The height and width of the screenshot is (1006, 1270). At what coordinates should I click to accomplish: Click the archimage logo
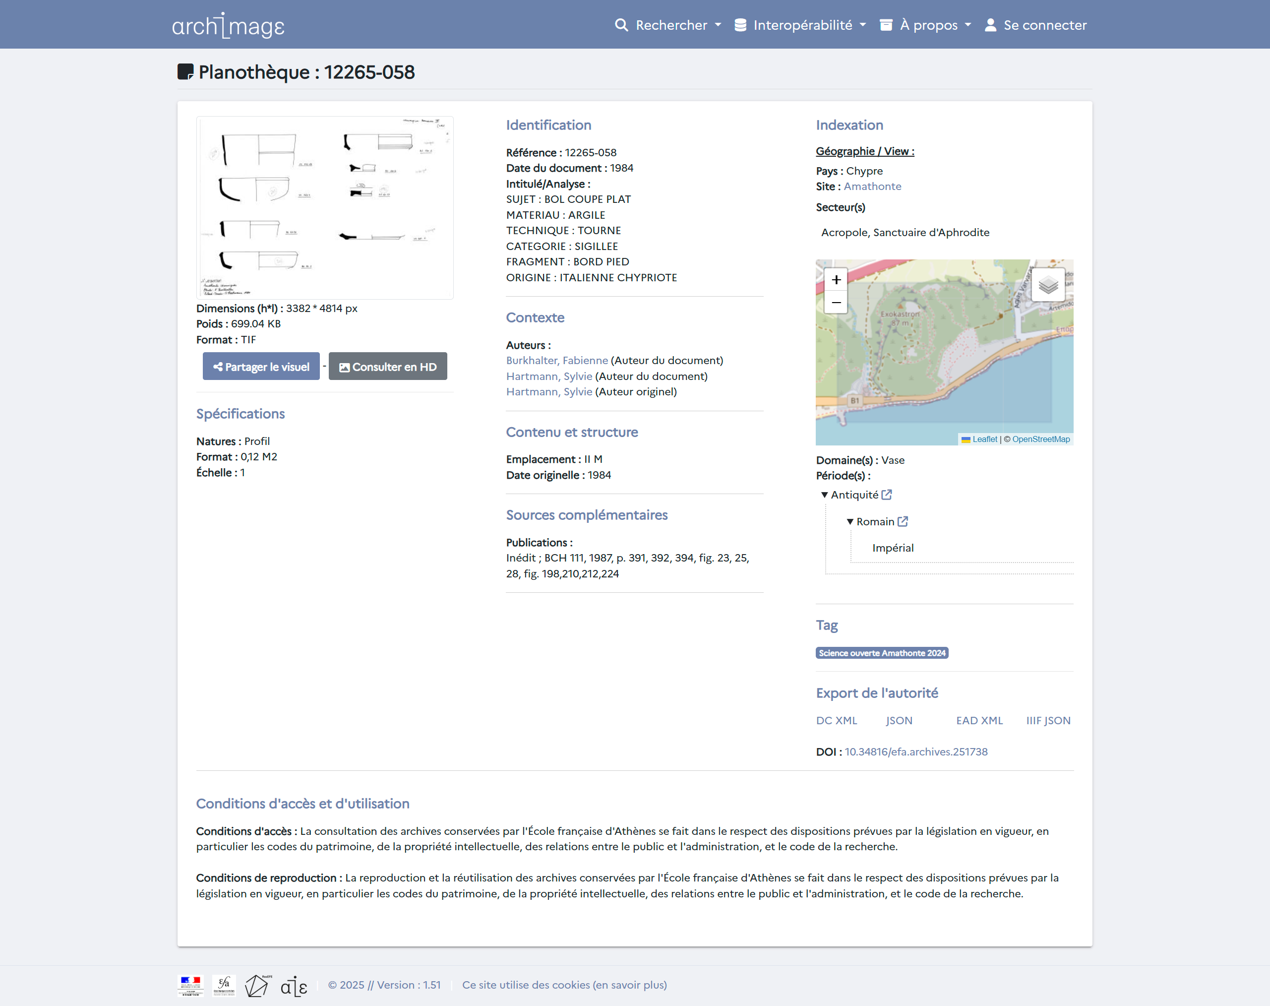(x=228, y=25)
